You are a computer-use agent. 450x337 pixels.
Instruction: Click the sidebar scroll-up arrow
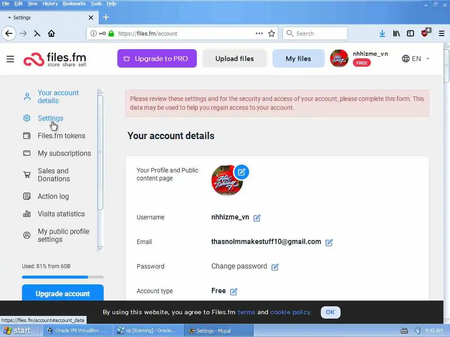tap(101, 92)
